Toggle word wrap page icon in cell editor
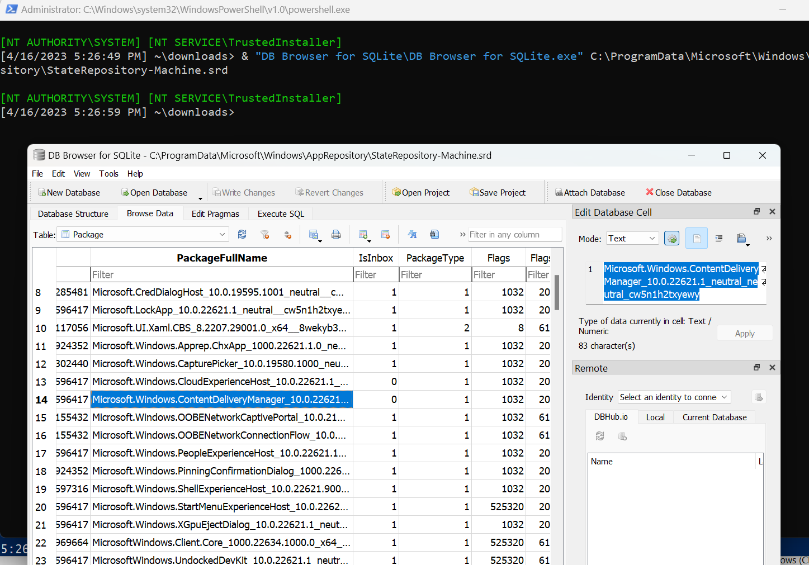 point(697,239)
